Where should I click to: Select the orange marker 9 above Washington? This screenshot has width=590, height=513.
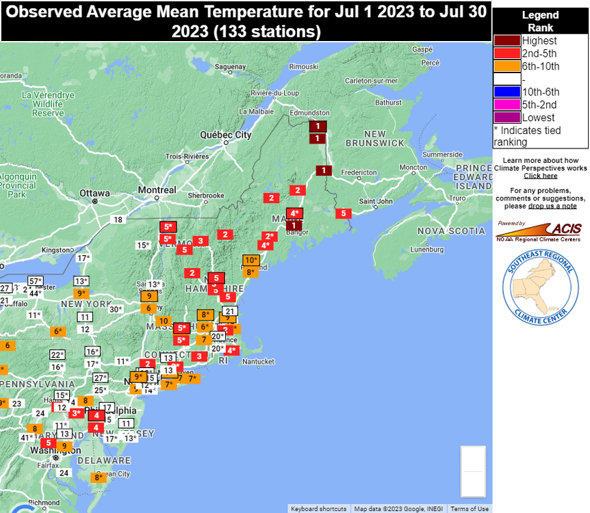[64, 446]
